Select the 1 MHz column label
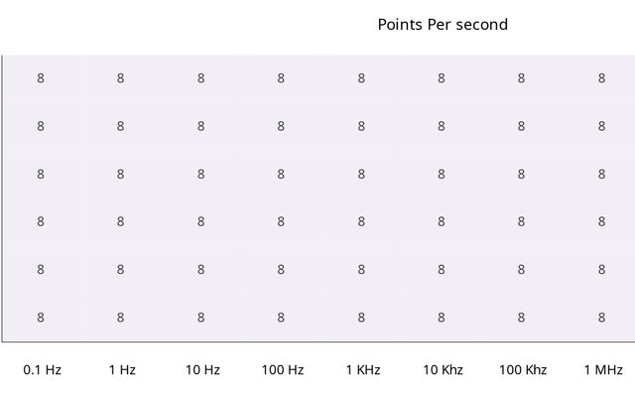 coord(602,370)
